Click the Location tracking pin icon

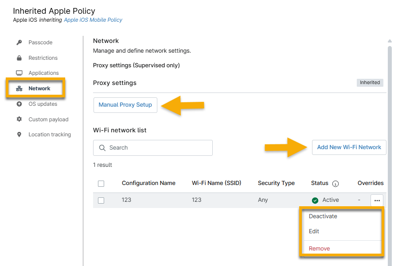pyautogui.click(x=19, y=135)
